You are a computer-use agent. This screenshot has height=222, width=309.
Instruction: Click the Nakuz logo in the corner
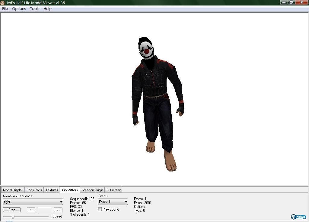point(298,217)
